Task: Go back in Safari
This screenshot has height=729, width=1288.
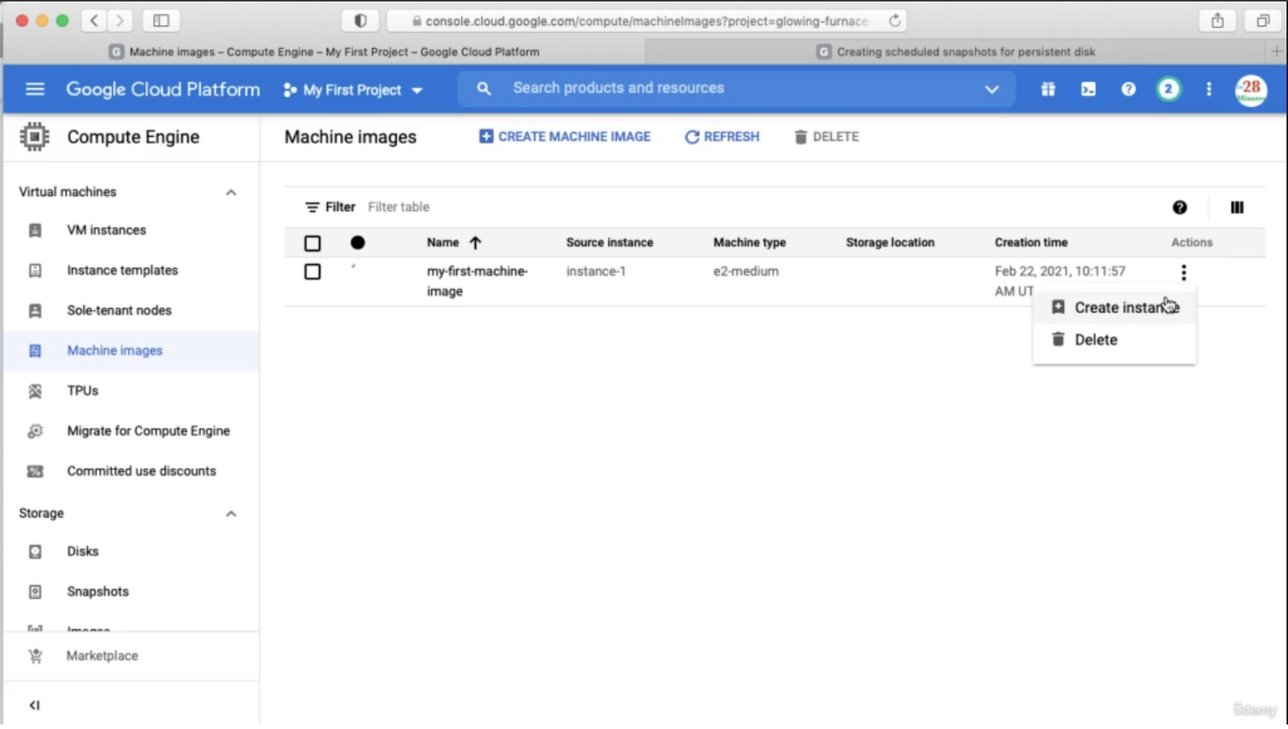Action: [x=94, y=21]
